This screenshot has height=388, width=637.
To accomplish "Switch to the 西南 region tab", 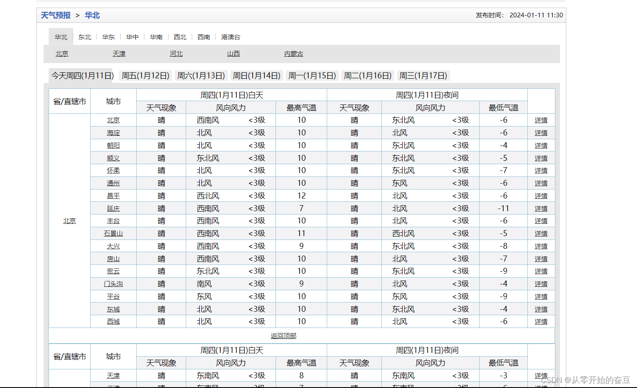I will point(204,37).
